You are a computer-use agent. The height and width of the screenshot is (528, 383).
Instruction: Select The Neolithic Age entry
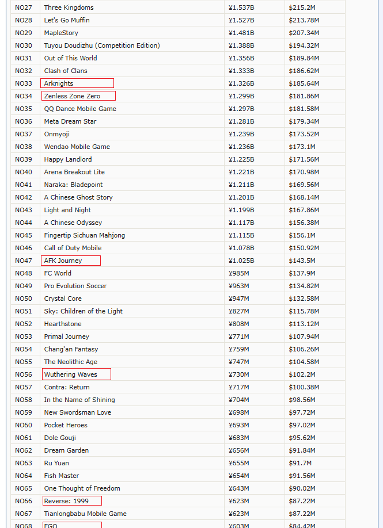71,362
